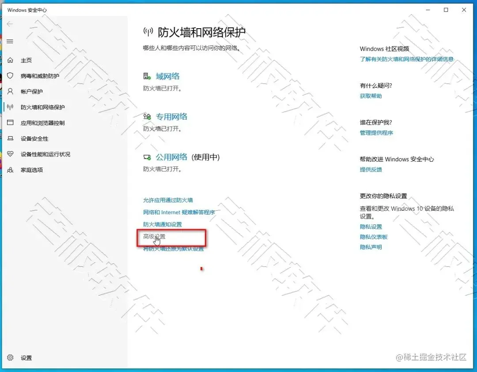The height and width of the screenshot is (372, 477).
Task: Click the 应用和浏览器控制 window icon
Action: [x=10, y=123]
